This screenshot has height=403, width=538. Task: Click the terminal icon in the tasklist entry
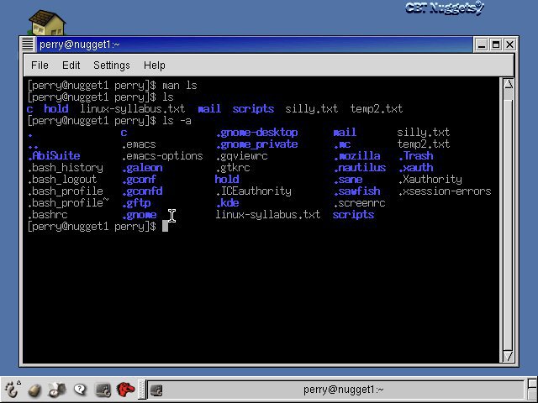156,390
